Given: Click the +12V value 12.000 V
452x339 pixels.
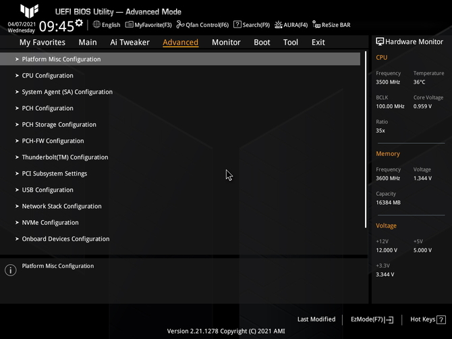Looking at the screenshot, I should (x=387, y=250).
